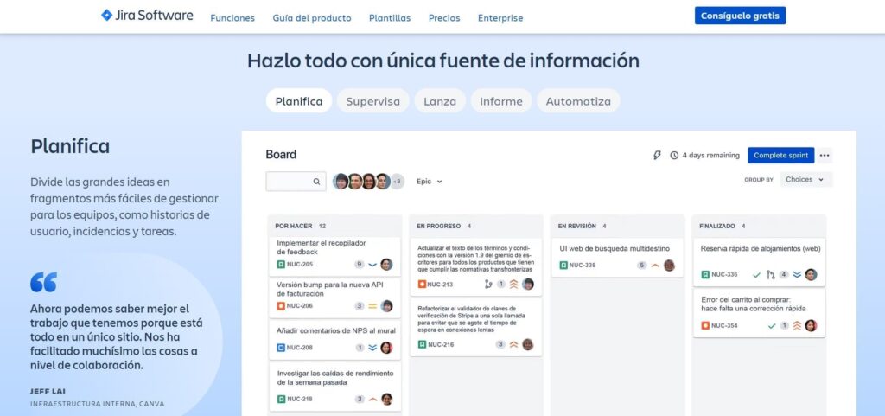Click the story icon beside NUC-205
Viewport: 885px width, 416px height.
click(281, 264)
